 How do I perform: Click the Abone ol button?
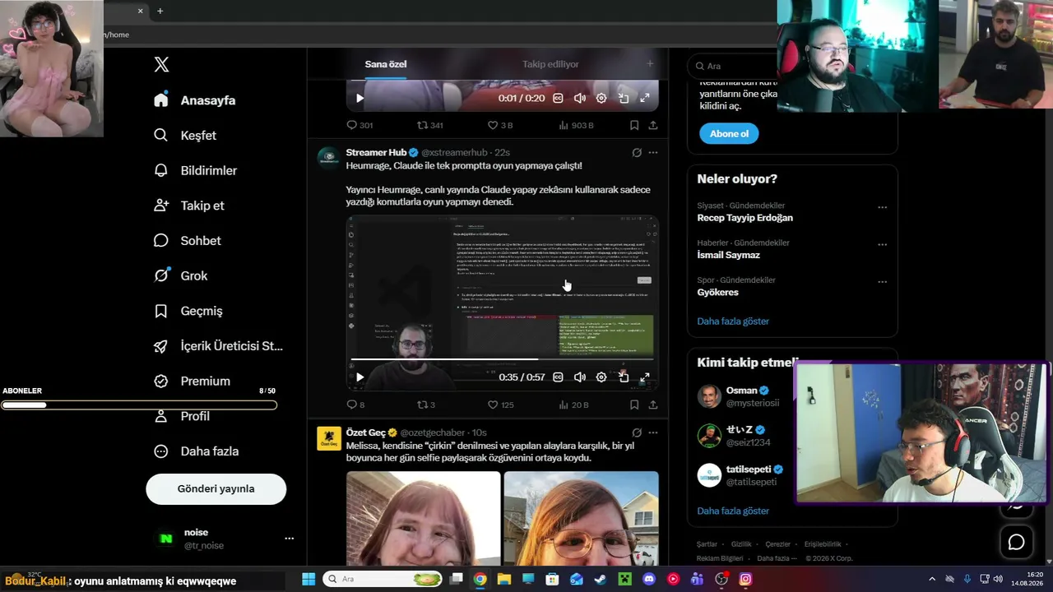click(x=729, y=134)
